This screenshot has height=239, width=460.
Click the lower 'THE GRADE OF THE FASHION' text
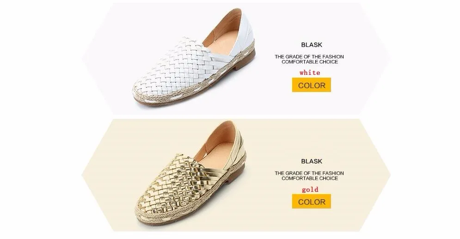click(x=309, y=173)
